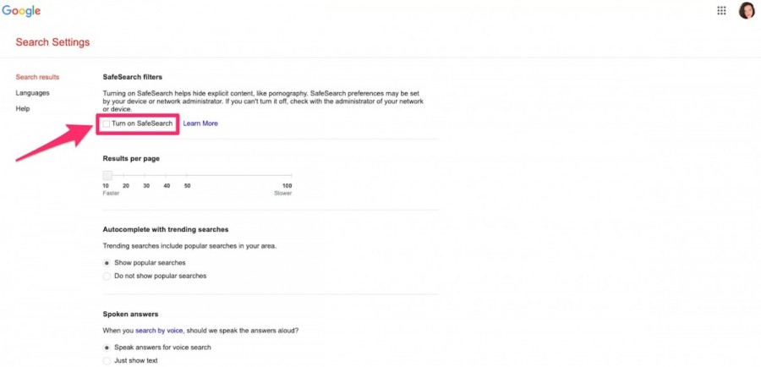This screenshot has height=367, width=761.
Task: Open the Google apps grid icon
Action: 721,11
